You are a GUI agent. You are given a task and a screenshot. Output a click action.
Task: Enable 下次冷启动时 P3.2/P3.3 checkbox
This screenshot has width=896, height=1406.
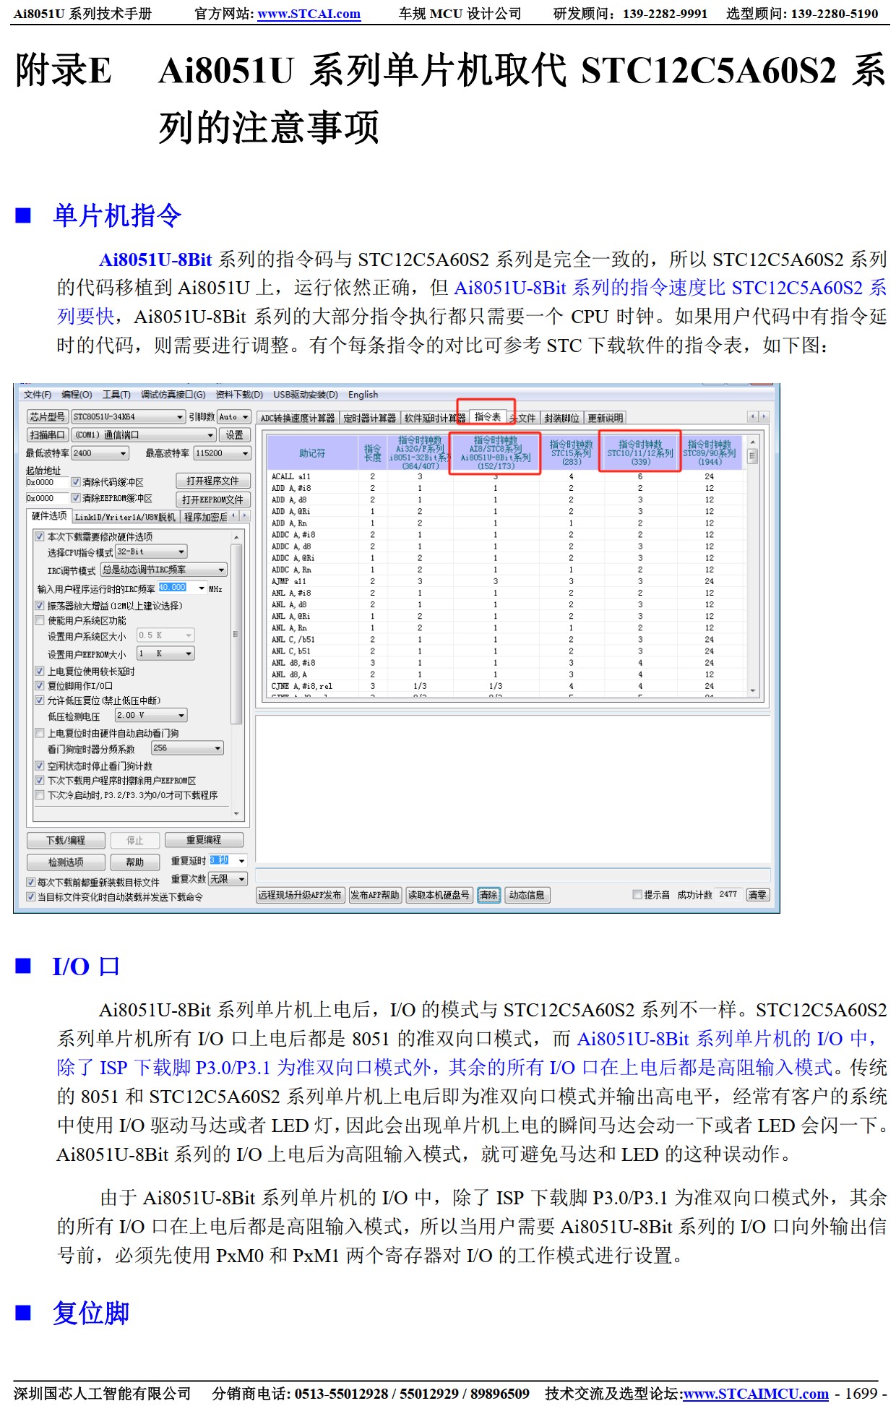40,795
